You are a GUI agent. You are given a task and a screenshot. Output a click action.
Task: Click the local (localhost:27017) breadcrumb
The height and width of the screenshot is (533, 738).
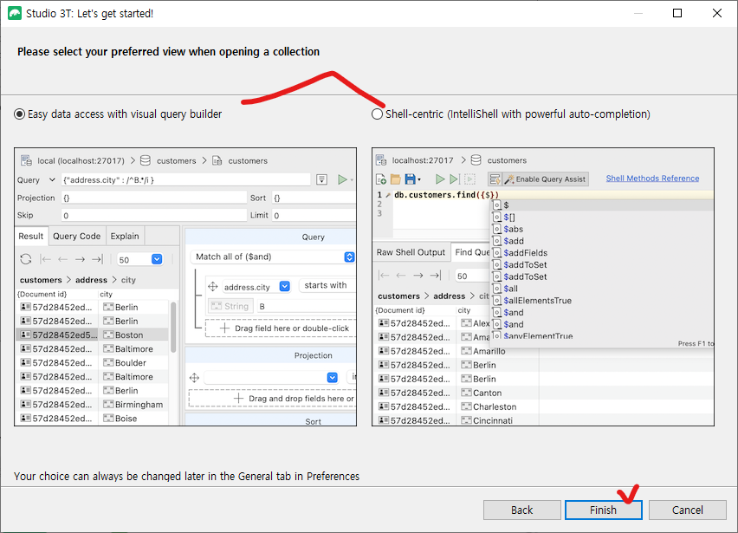pyautogui.click(x=81, y=160)
